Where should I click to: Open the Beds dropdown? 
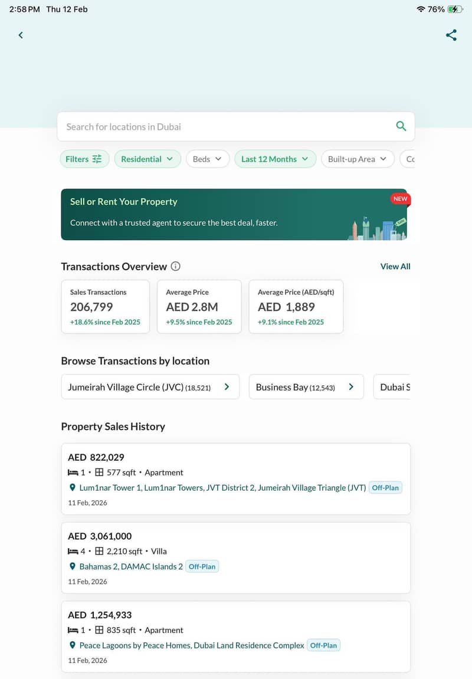pyautogui.click(x=208, y=159)
